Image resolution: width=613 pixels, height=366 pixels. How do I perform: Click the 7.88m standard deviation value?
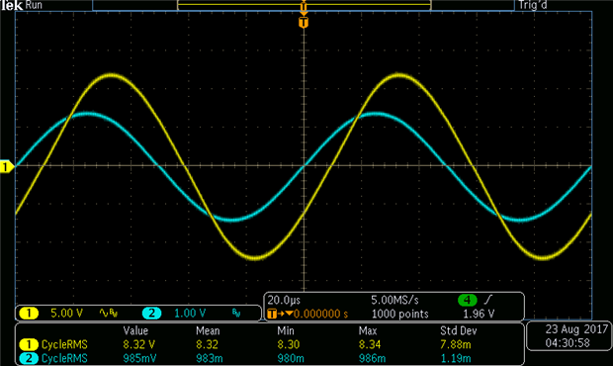coord(456,345)
